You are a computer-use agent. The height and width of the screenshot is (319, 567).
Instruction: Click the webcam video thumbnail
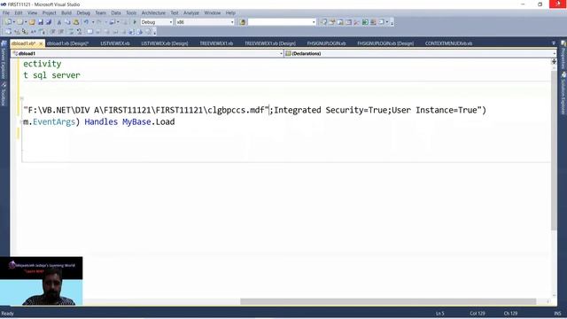point(42,281)
